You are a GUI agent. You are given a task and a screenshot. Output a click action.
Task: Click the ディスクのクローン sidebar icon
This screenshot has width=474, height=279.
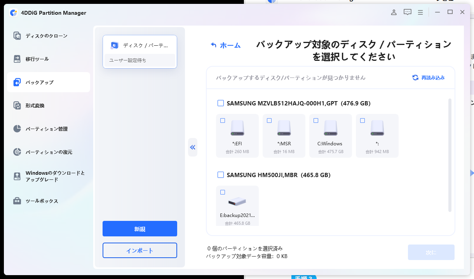pyautogui.click(x=17, y=36)
